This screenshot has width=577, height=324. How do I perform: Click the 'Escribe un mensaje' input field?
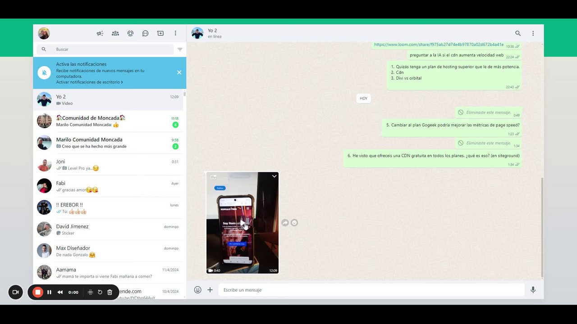371,290
